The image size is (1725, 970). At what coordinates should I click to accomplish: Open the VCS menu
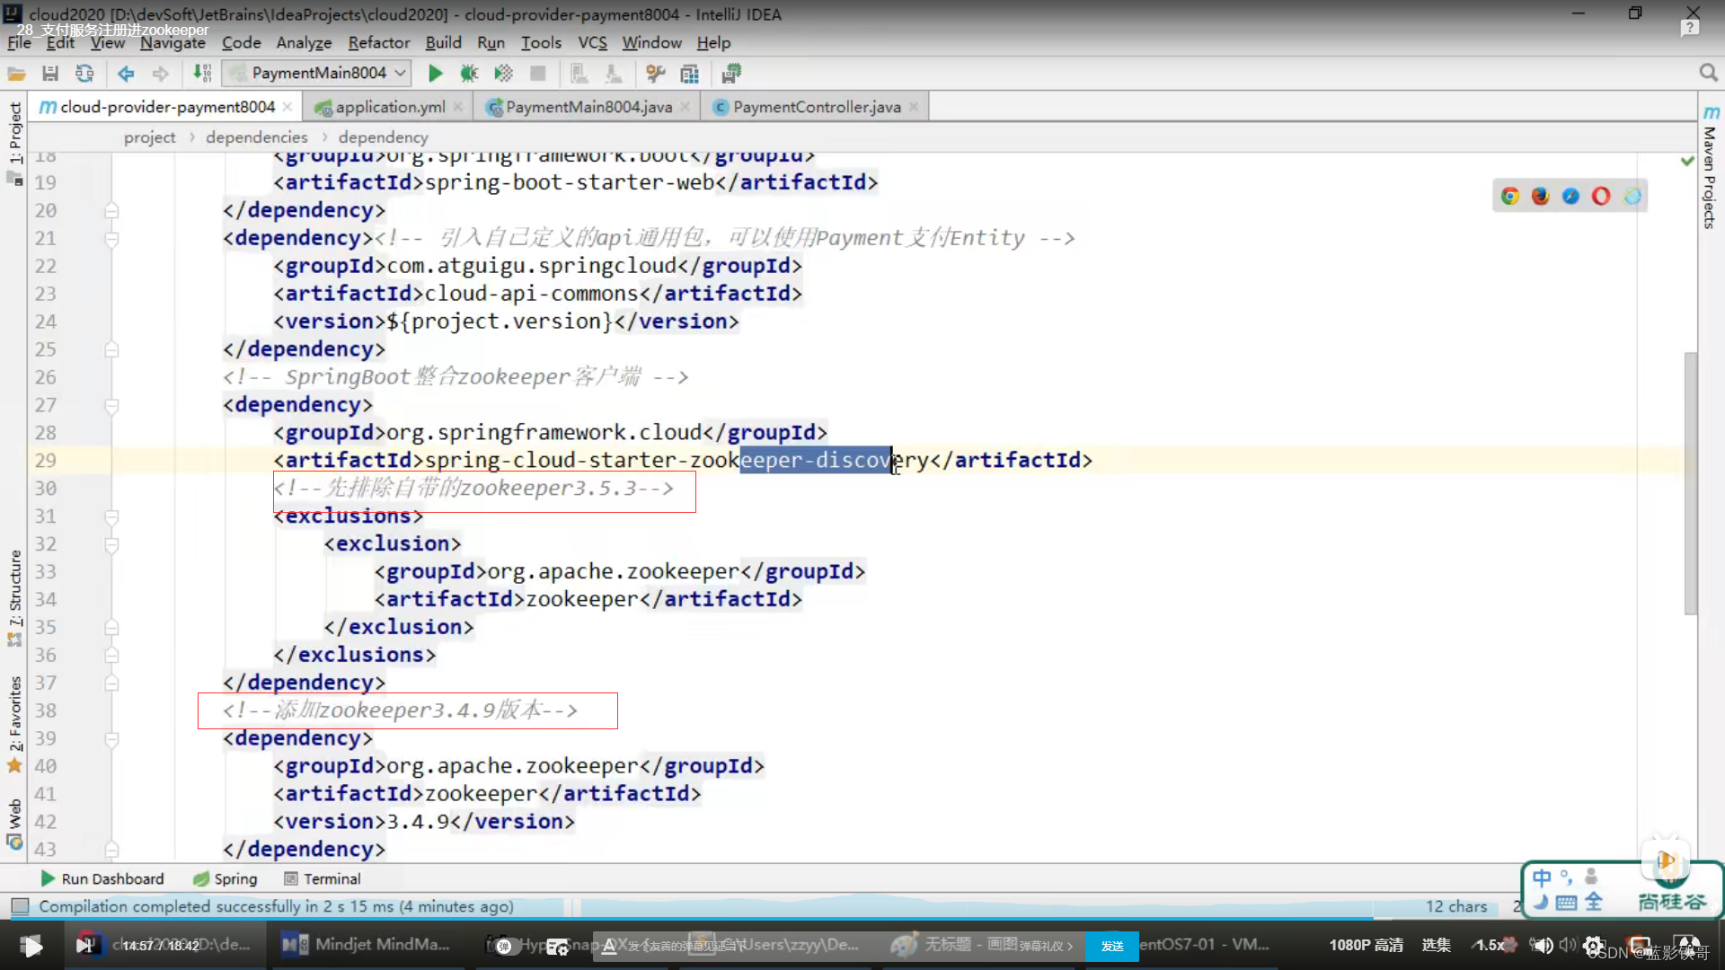(x=592, y=42)
